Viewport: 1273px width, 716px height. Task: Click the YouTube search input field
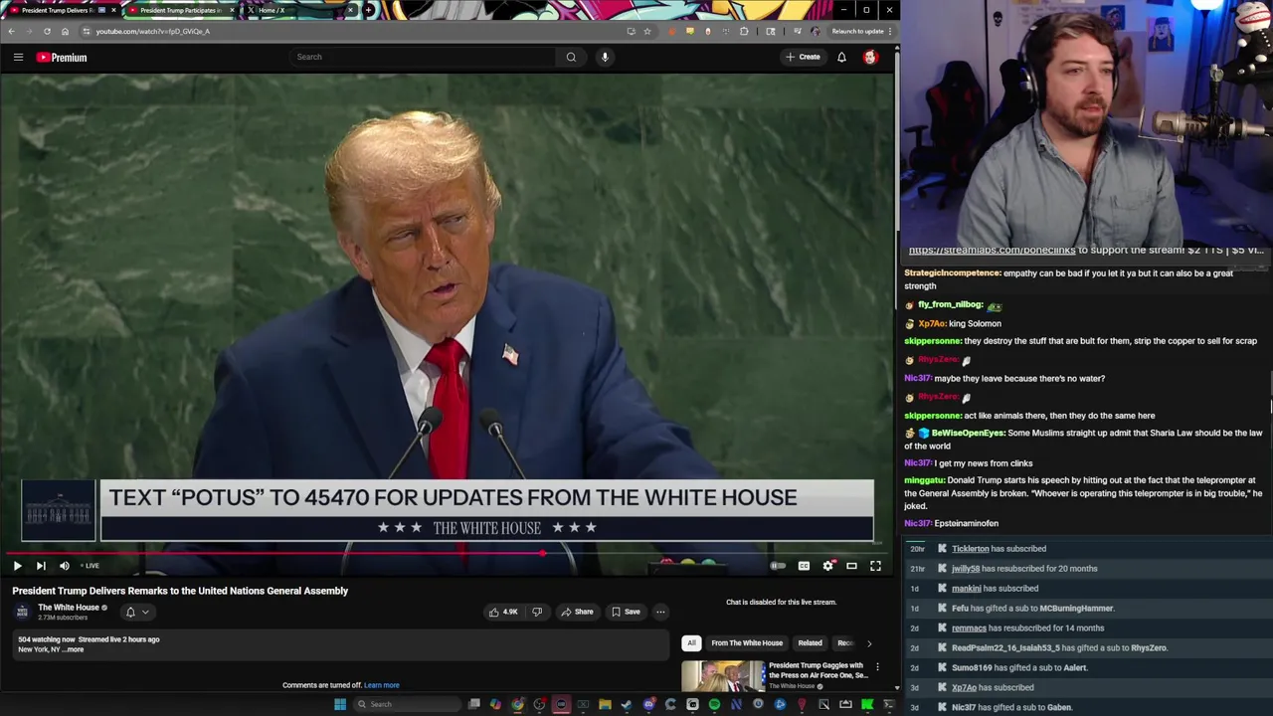coord(423,57)
